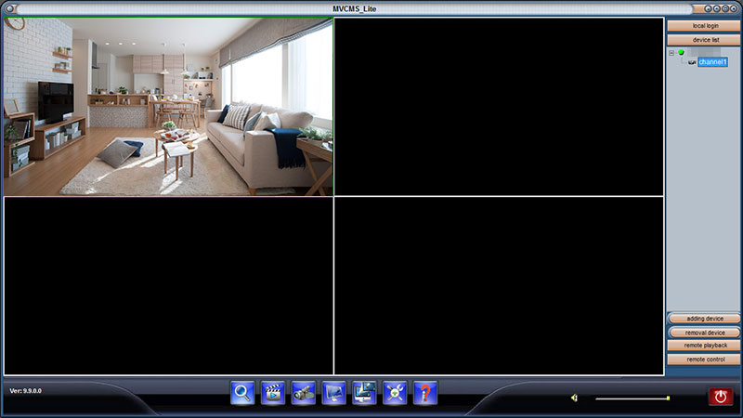743x418 pixels.
Task: Open the wrench and screwdriver settings
Action: click(395, 393)
